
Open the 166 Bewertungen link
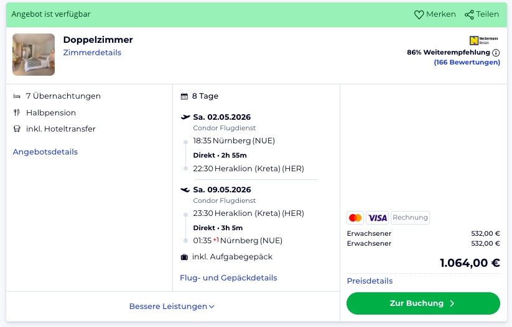click(467, 62)
